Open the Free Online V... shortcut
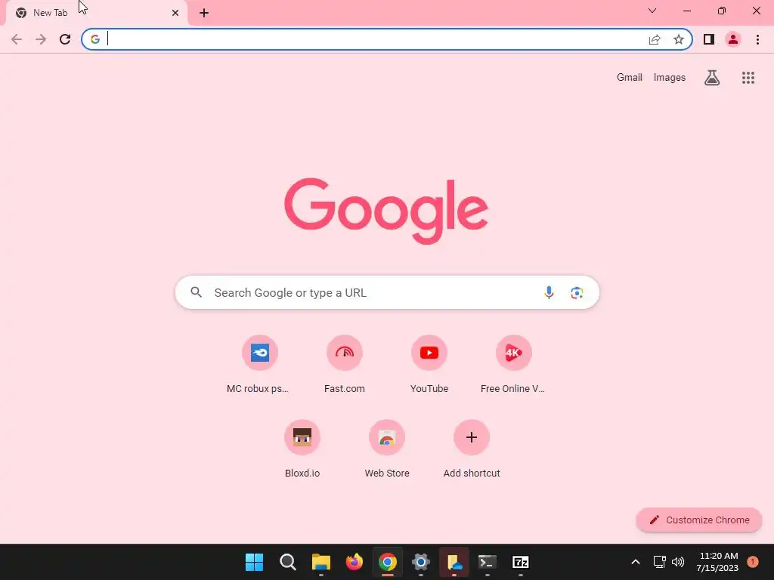Image resolution: width=774 pixels, height=580 pixels. click(514, 365)
